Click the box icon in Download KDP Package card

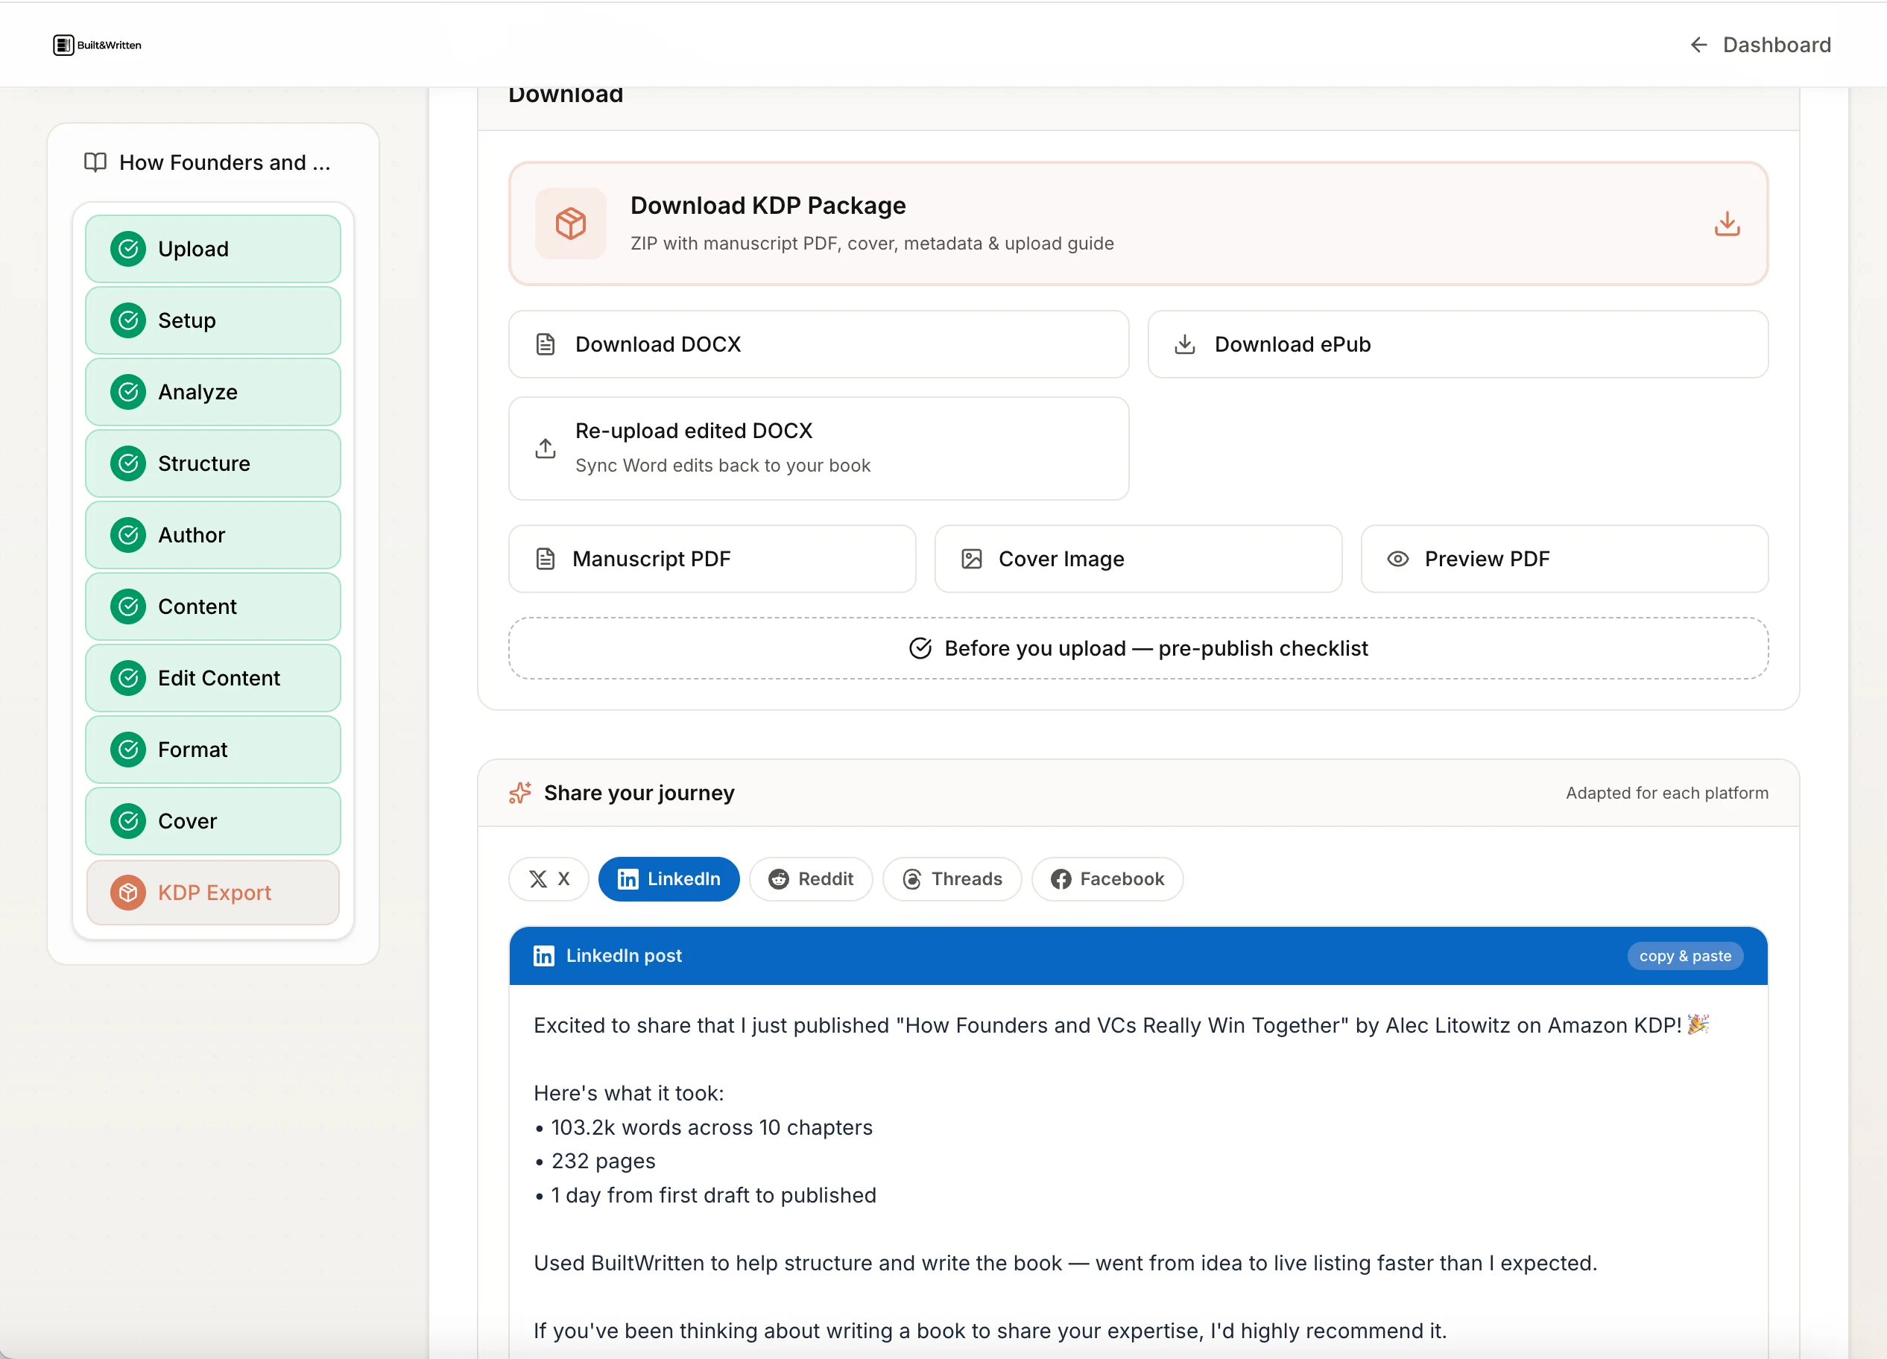(x=571, y=223)
